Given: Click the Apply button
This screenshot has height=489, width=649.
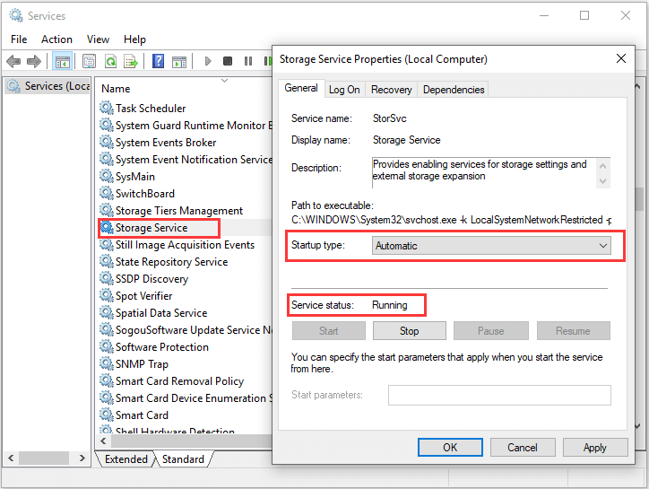Looking at the screenshot, I should click(x=595, y=448).
